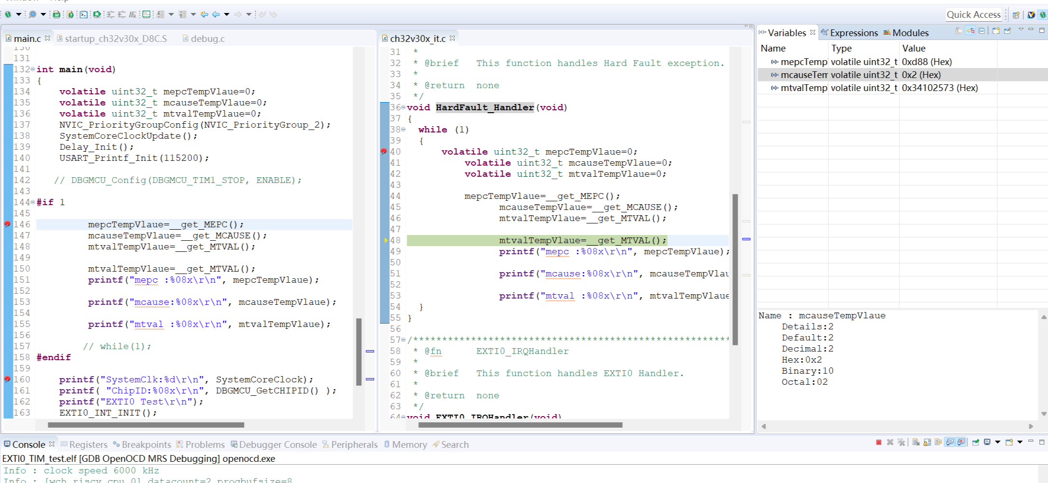Click the green bug Debug launch icon
Image resolution: width=1048 pixels, height=483 pixels.
(8, 14)
